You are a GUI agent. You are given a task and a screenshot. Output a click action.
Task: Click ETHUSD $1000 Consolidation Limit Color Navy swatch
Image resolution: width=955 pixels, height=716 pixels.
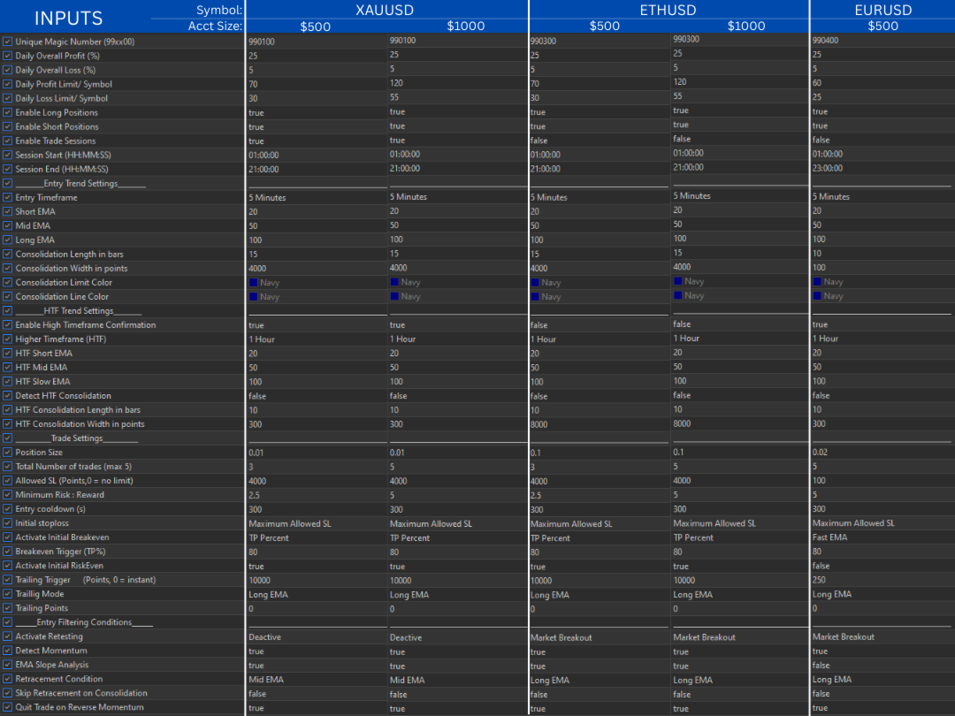678,281
